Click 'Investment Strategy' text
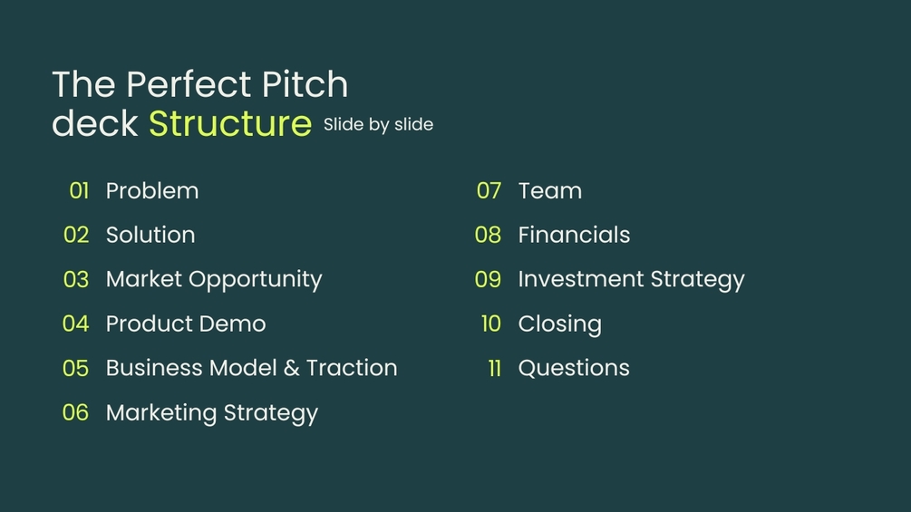 pos(632,280)
